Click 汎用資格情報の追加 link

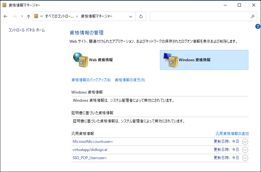click(232, 134)
